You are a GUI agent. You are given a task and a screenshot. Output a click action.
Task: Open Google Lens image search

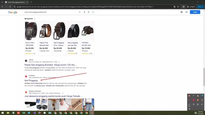[x=89, y=12]
